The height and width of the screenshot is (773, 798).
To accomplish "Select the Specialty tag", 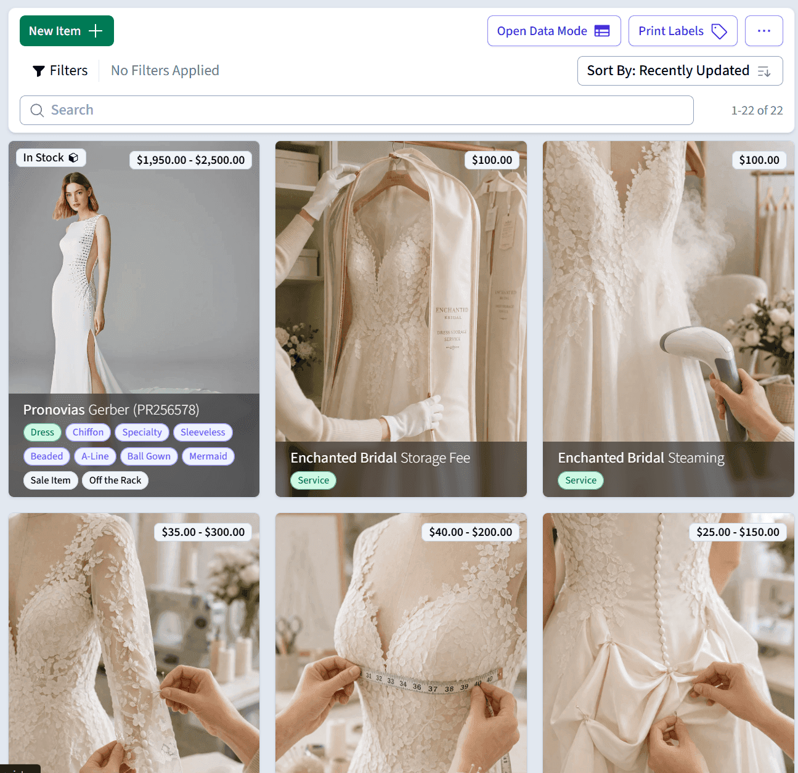I will click(x=142, y=432).
